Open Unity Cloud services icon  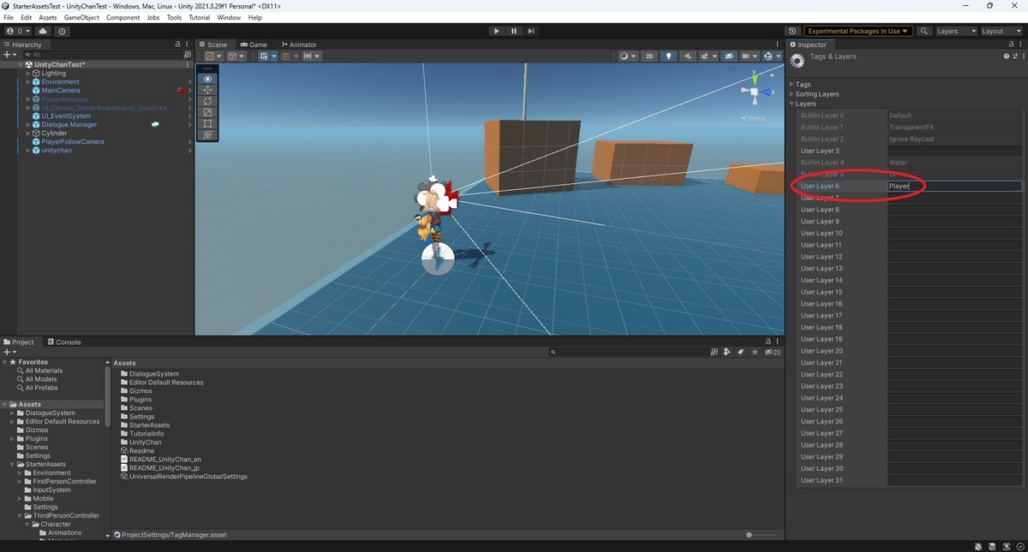(43, 31)
